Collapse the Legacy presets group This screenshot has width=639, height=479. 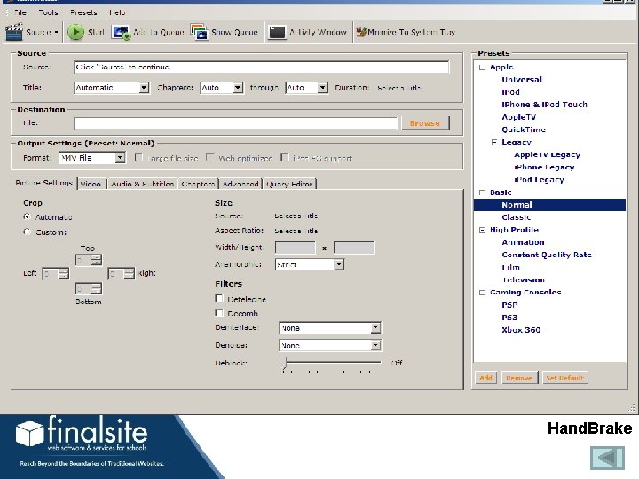click(494, 142)
